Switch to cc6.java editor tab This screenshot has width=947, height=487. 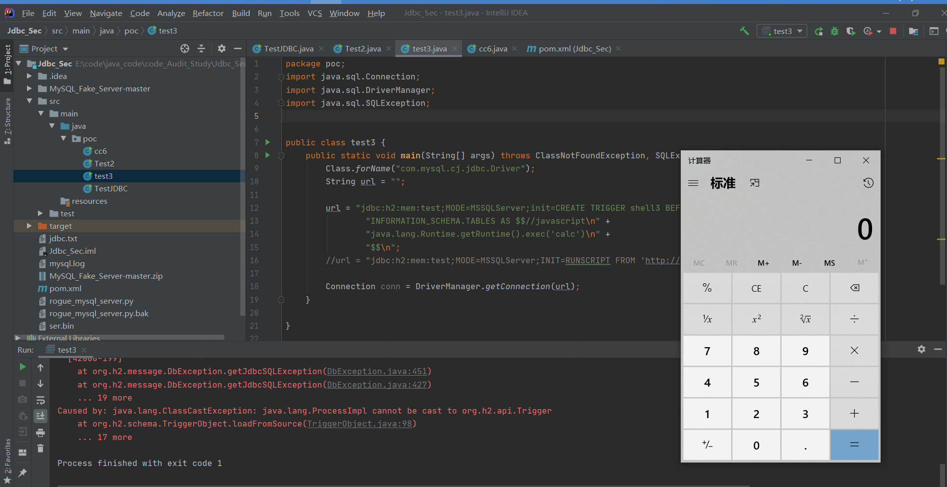(492, 48)
